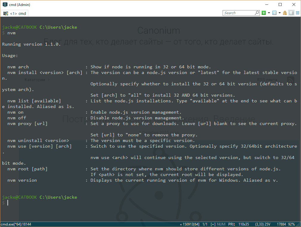Click the green new console plus icon
The width and height of the screenshot is (301, 227).
coord(264,13)
